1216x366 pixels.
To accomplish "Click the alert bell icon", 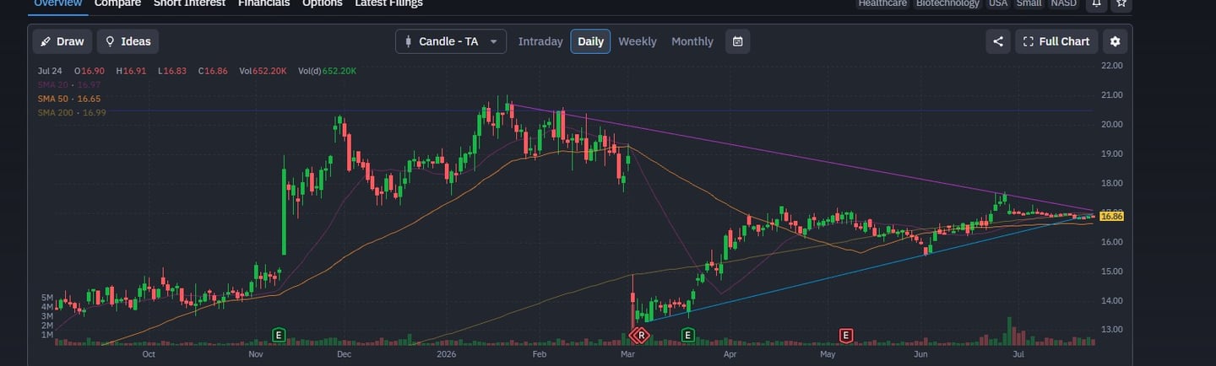I will pos(1096,3).
